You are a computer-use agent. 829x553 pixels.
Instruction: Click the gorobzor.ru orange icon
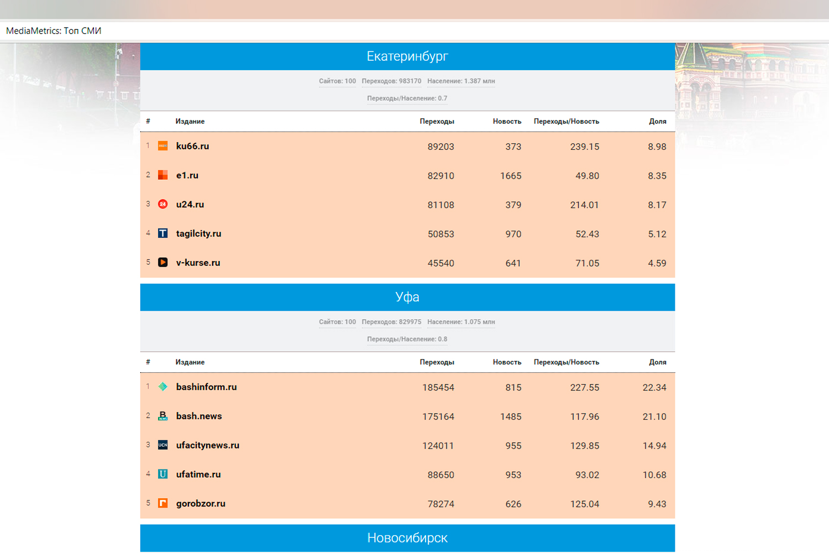(x=162, y=503)
